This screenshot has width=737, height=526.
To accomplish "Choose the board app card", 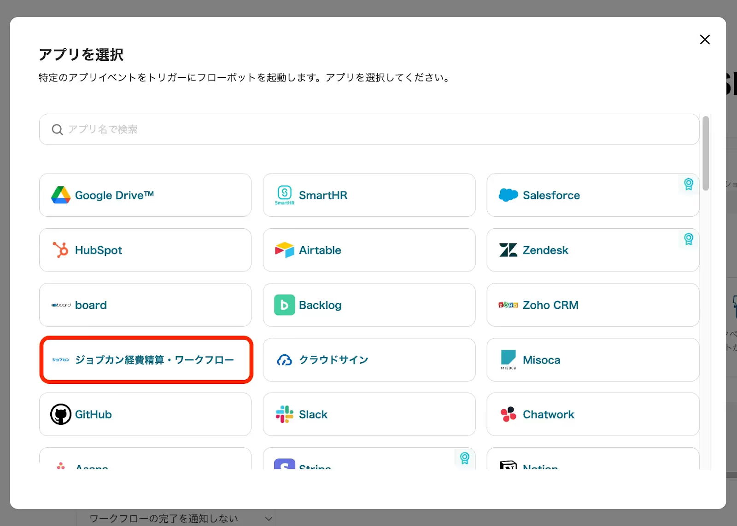I will pos(145,305).
